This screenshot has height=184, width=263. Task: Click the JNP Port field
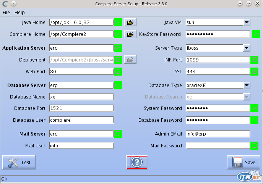(x=218, y=60)
